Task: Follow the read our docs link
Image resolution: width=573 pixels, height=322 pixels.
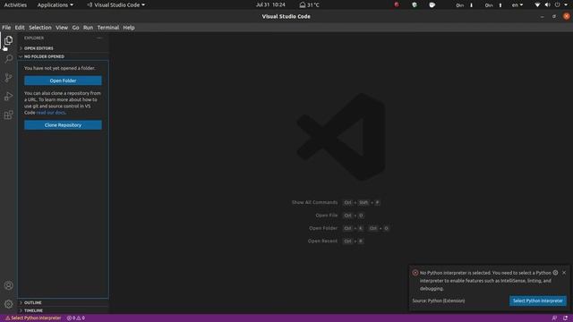Action: click(51, 113)
